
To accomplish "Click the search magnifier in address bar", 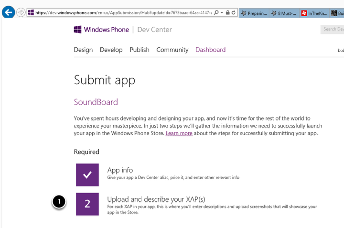I will click(x=216, y=12).
